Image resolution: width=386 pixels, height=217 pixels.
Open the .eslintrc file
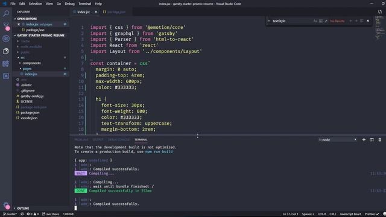click(26, 85)
